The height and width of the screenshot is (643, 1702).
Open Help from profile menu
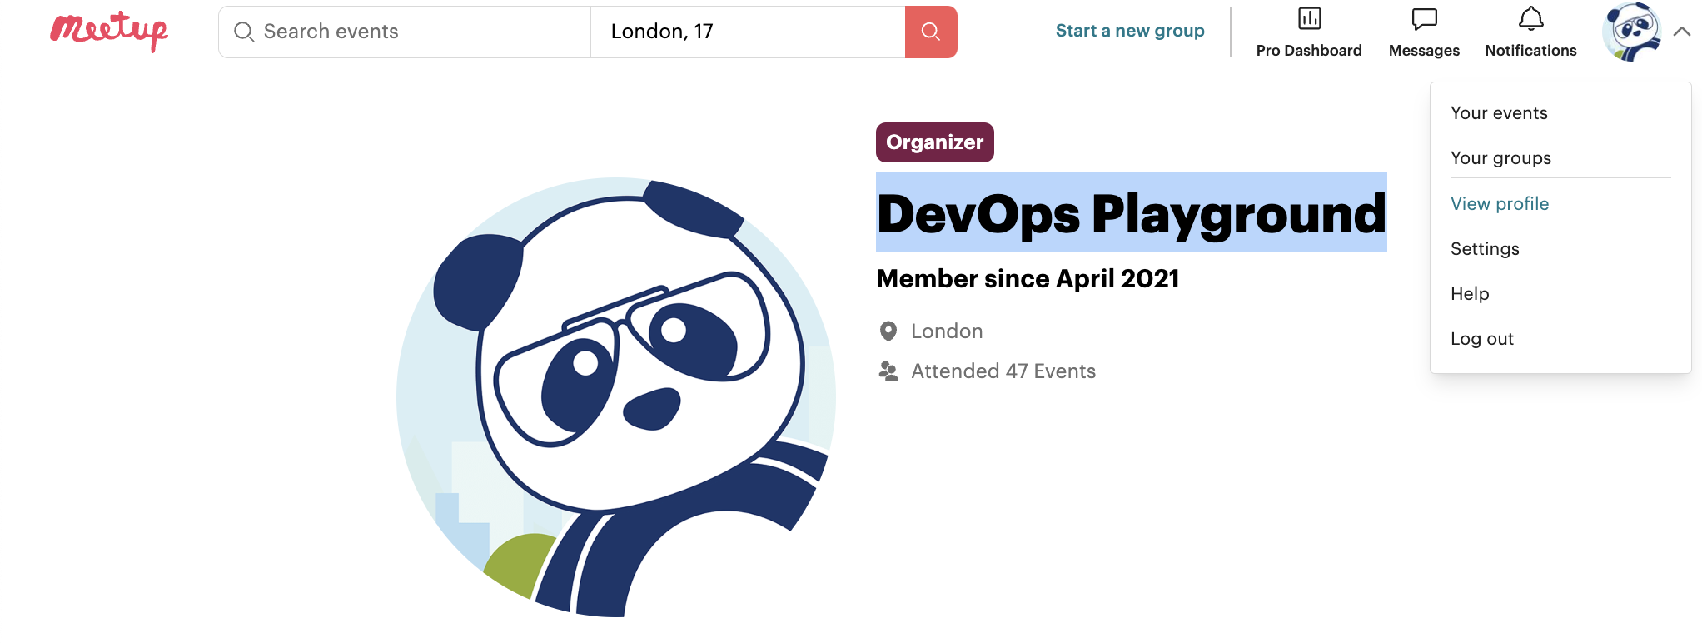1470,294
